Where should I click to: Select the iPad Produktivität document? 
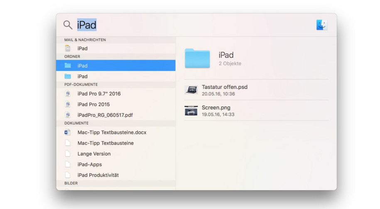point(116,175)
